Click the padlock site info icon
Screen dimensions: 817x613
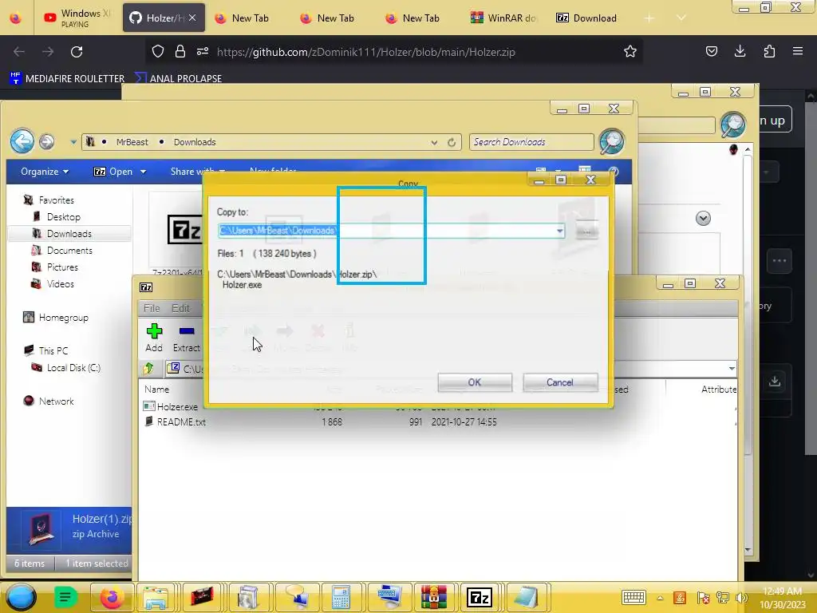coord(180,51)
